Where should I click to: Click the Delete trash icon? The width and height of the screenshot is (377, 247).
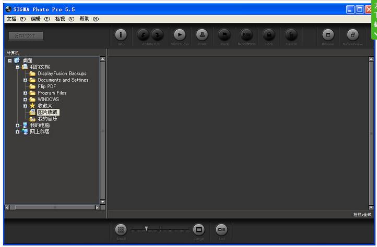click(x=291, y=35)
